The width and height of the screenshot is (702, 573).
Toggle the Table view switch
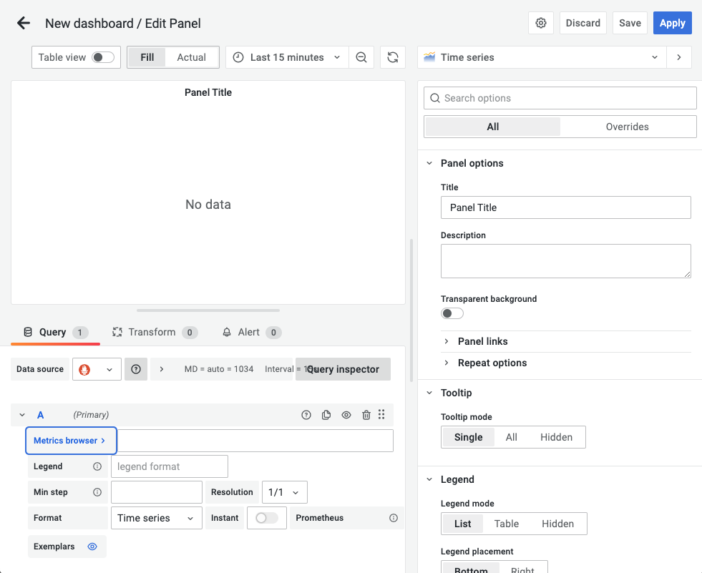click(x=103, y=57)
